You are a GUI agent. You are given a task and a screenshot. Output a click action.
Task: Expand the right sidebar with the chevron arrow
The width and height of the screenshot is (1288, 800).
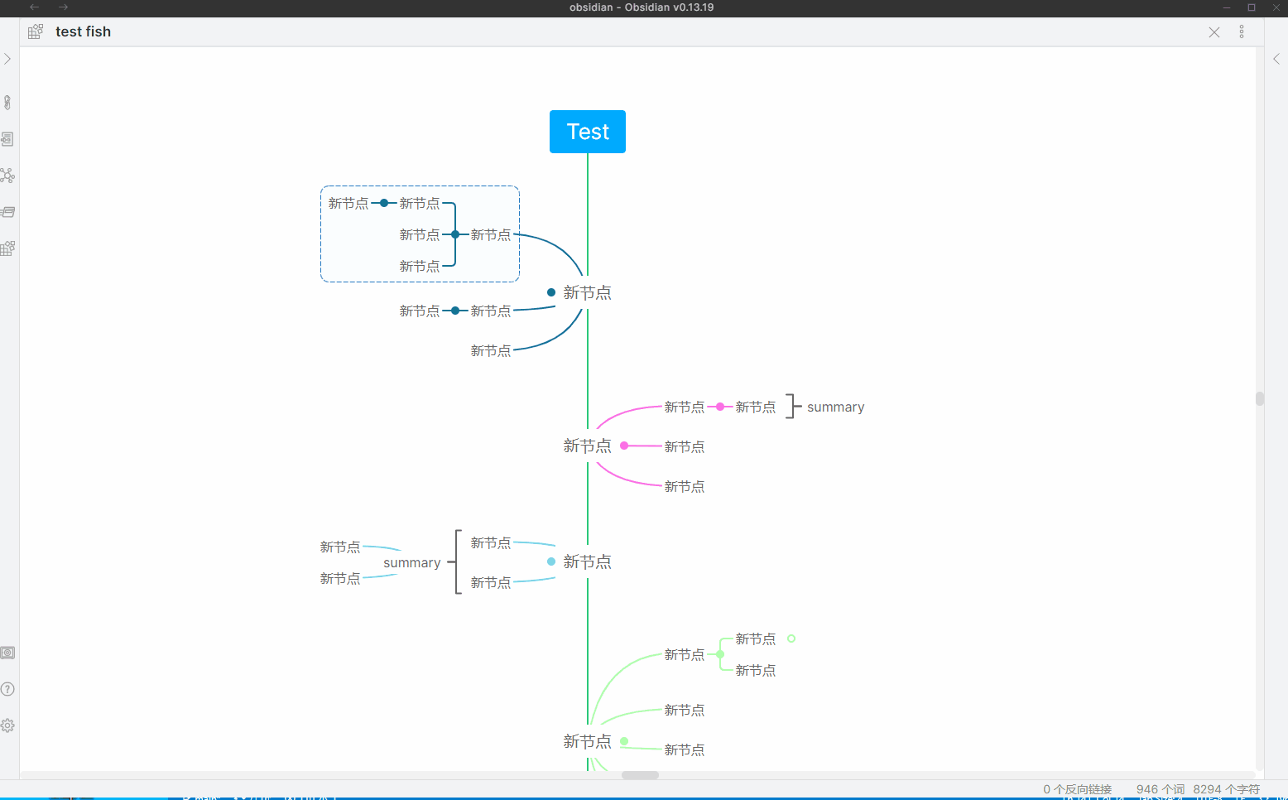coord(1276,59)
